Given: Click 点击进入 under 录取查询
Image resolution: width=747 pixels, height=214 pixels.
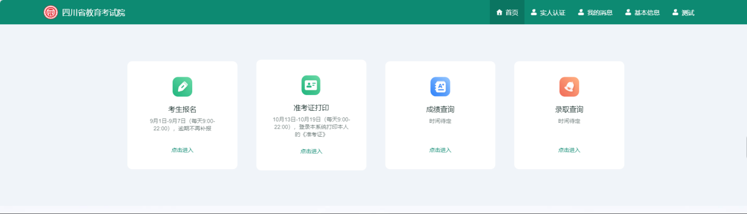Looking at the screenshot, I should [x=569, y=150].
